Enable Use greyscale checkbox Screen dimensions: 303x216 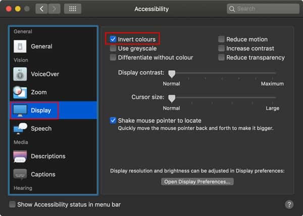pyautogui.click(x=113, y=48)
